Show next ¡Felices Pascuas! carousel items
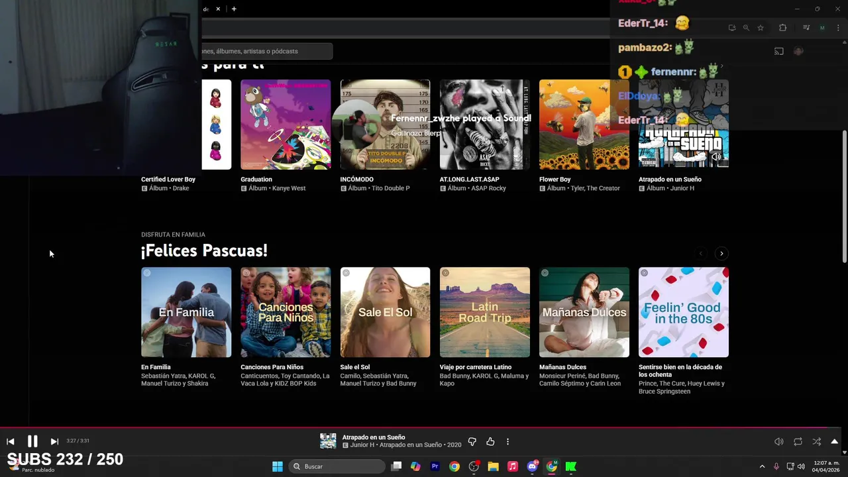848x477 pixels. pos(721,253)
